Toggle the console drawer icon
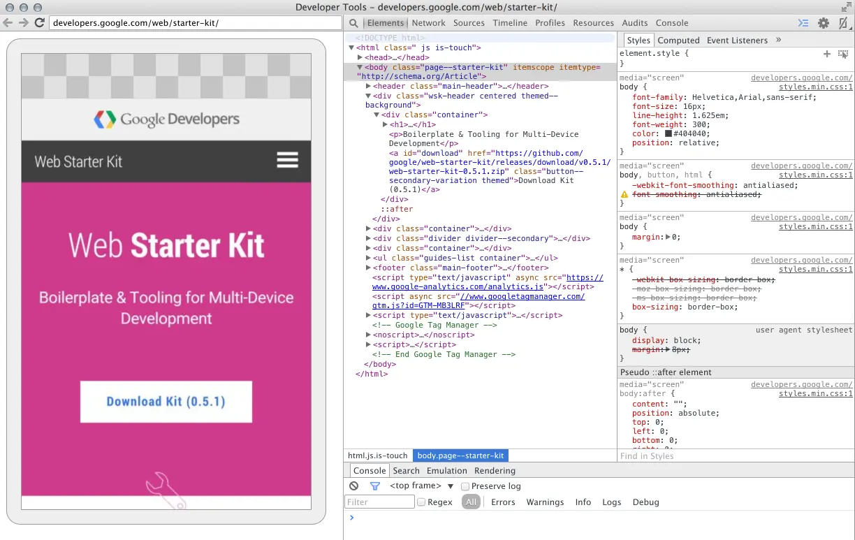The width and height of the screenshot is (855, 540). tap(803, 22)
